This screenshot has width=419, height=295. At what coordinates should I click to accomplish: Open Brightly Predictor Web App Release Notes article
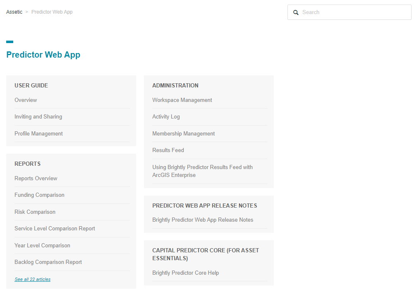(x=203, y=220)
